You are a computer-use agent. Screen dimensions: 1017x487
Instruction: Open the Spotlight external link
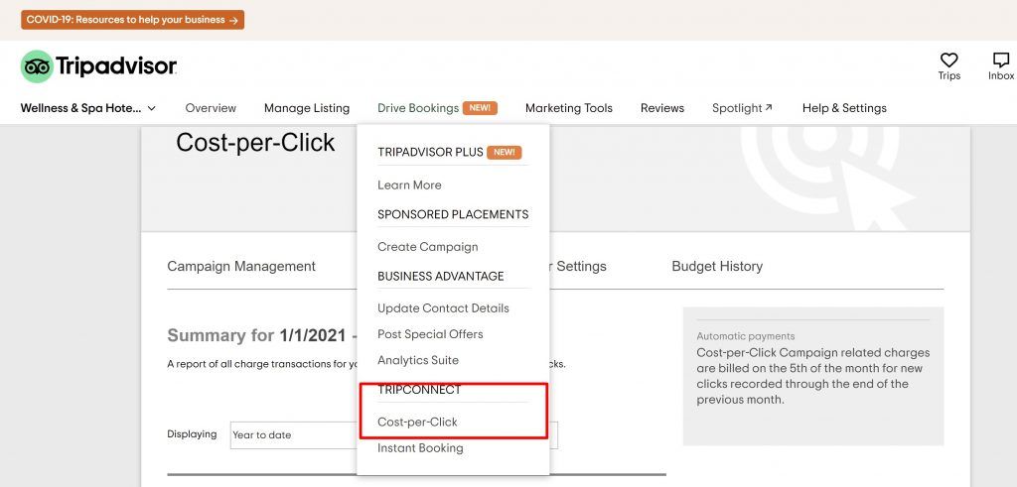point(741,108)
